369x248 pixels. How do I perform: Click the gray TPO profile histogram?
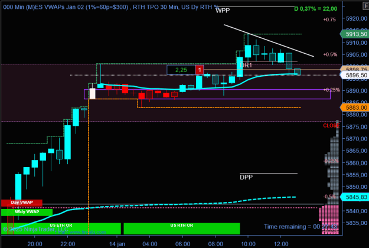[333, 162]
